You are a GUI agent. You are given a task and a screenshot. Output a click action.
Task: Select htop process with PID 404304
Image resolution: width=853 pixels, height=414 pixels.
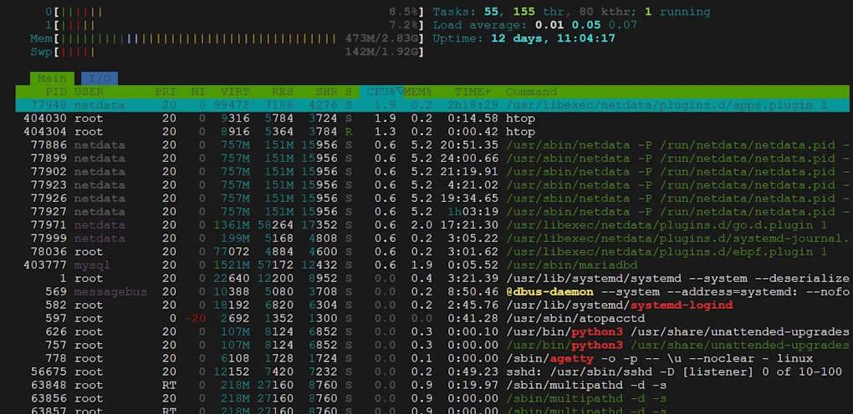click(432, 132)
